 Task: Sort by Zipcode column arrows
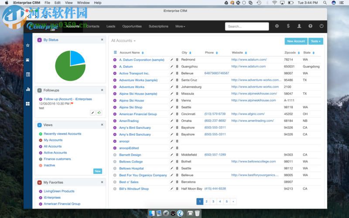coord(298,53)
